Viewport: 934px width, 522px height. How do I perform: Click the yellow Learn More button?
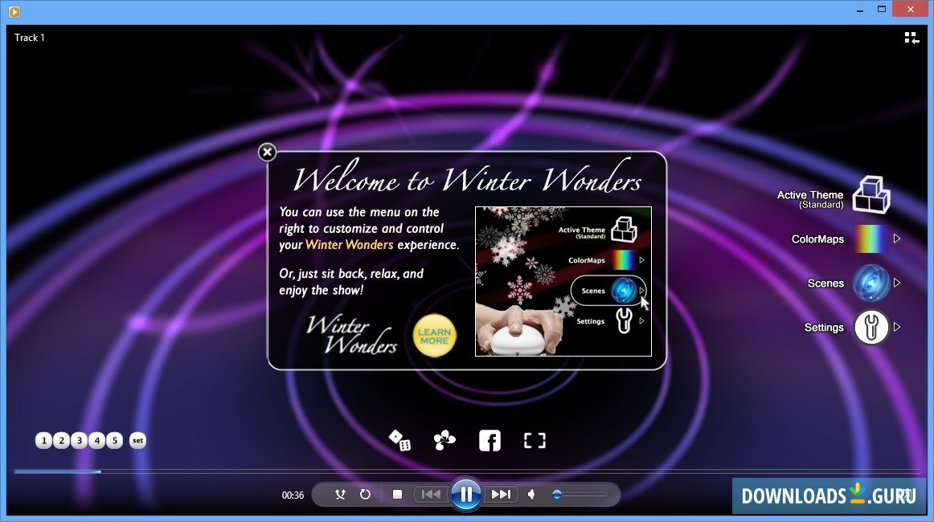[x=434, y=336]
